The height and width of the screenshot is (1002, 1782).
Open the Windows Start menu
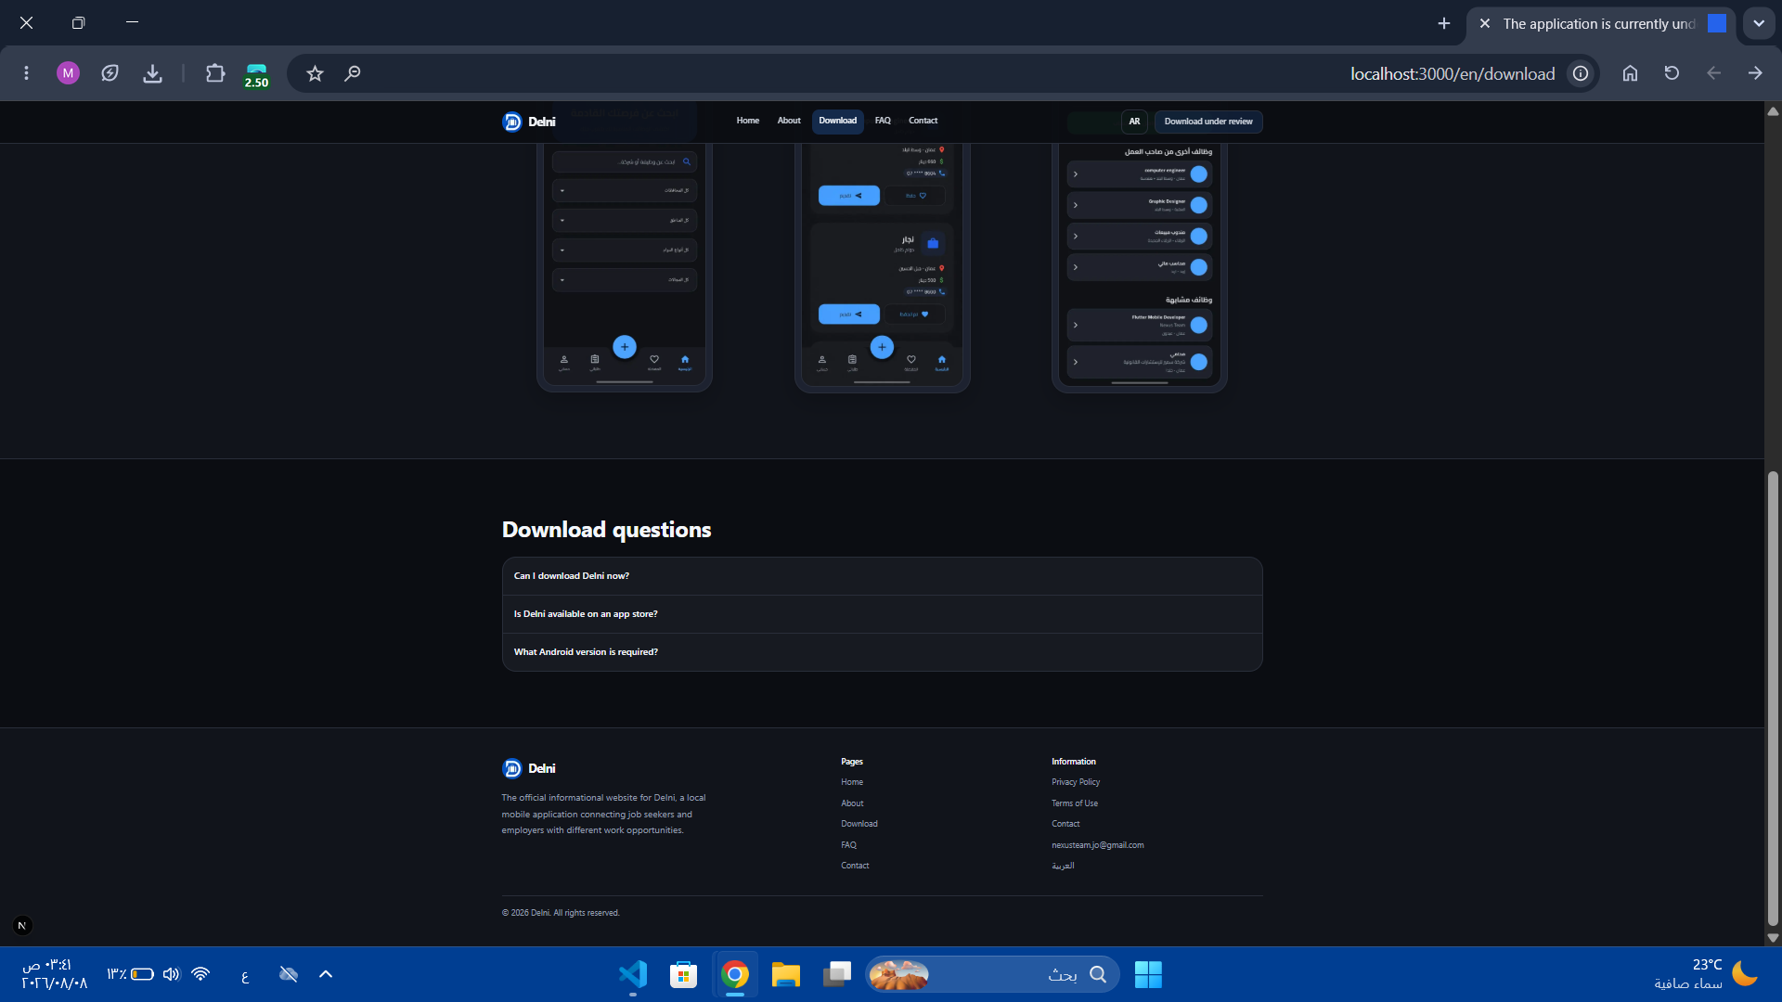(1148, 974)
